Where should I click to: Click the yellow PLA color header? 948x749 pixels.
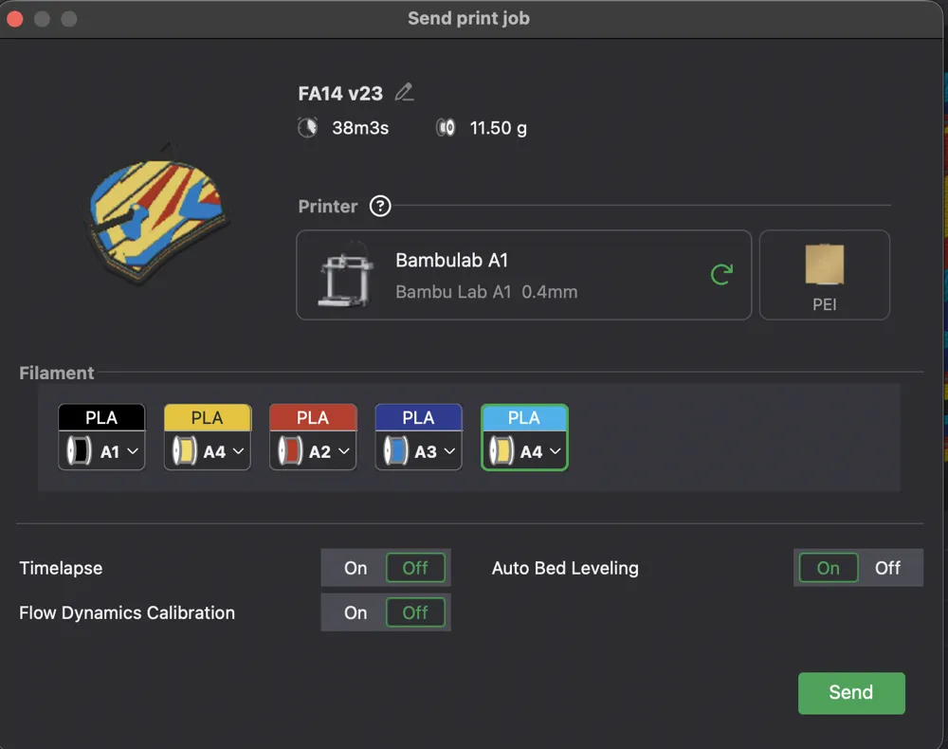208,418
